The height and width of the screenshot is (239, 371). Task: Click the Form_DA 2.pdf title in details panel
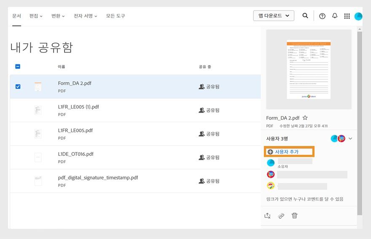point(283,118)
